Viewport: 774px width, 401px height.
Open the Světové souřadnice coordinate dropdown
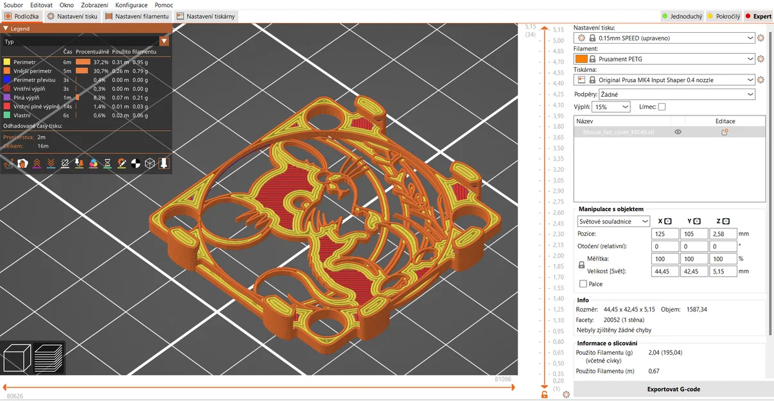click(x=613, y=221)
